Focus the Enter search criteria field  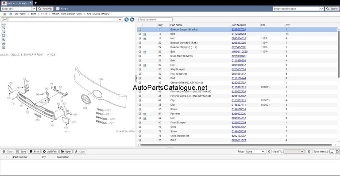tap(296, 9)
